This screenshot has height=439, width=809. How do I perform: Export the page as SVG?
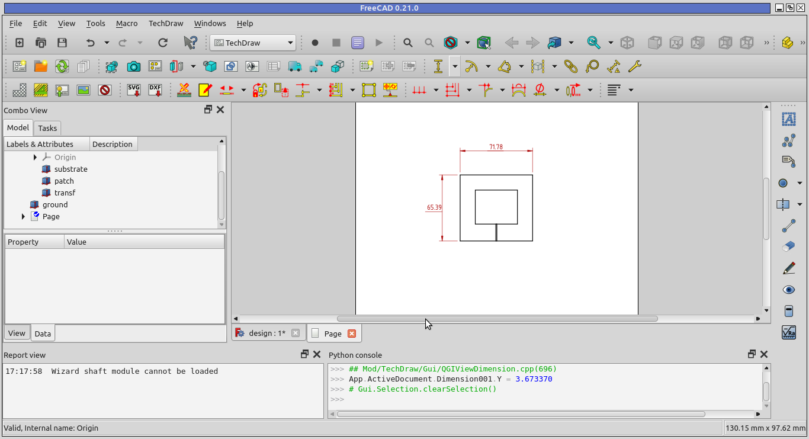133,90
